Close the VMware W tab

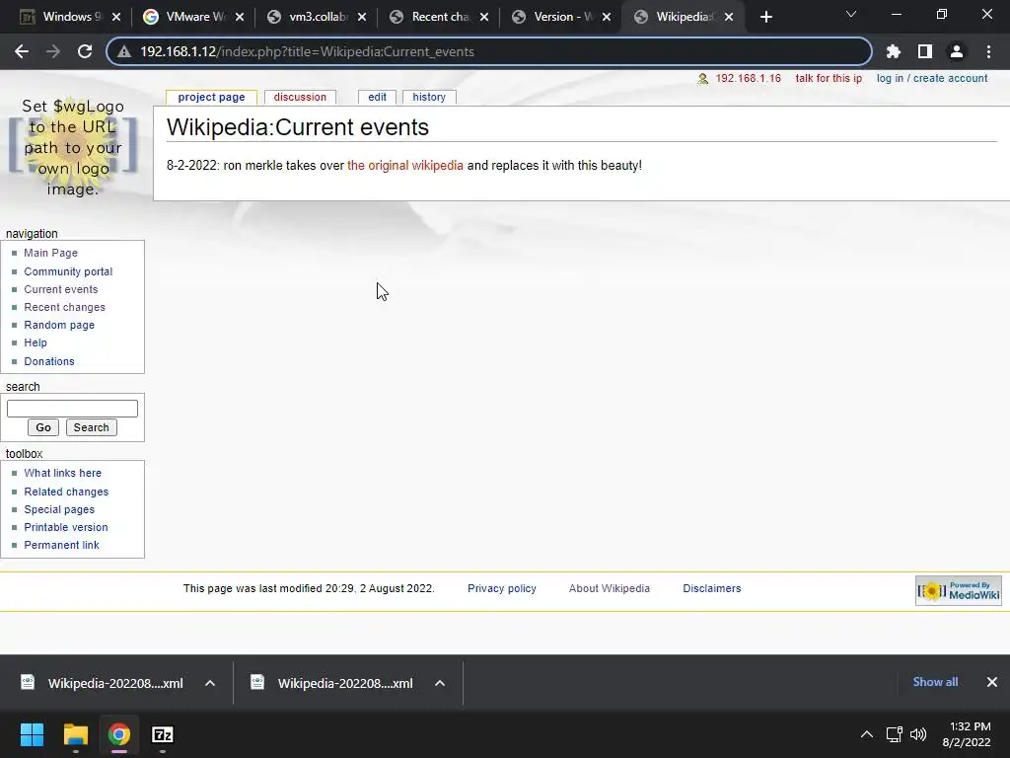click(240, 17)
